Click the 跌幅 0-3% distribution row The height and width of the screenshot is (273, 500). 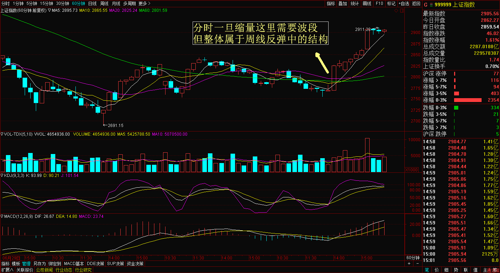[x=461, y=108]
